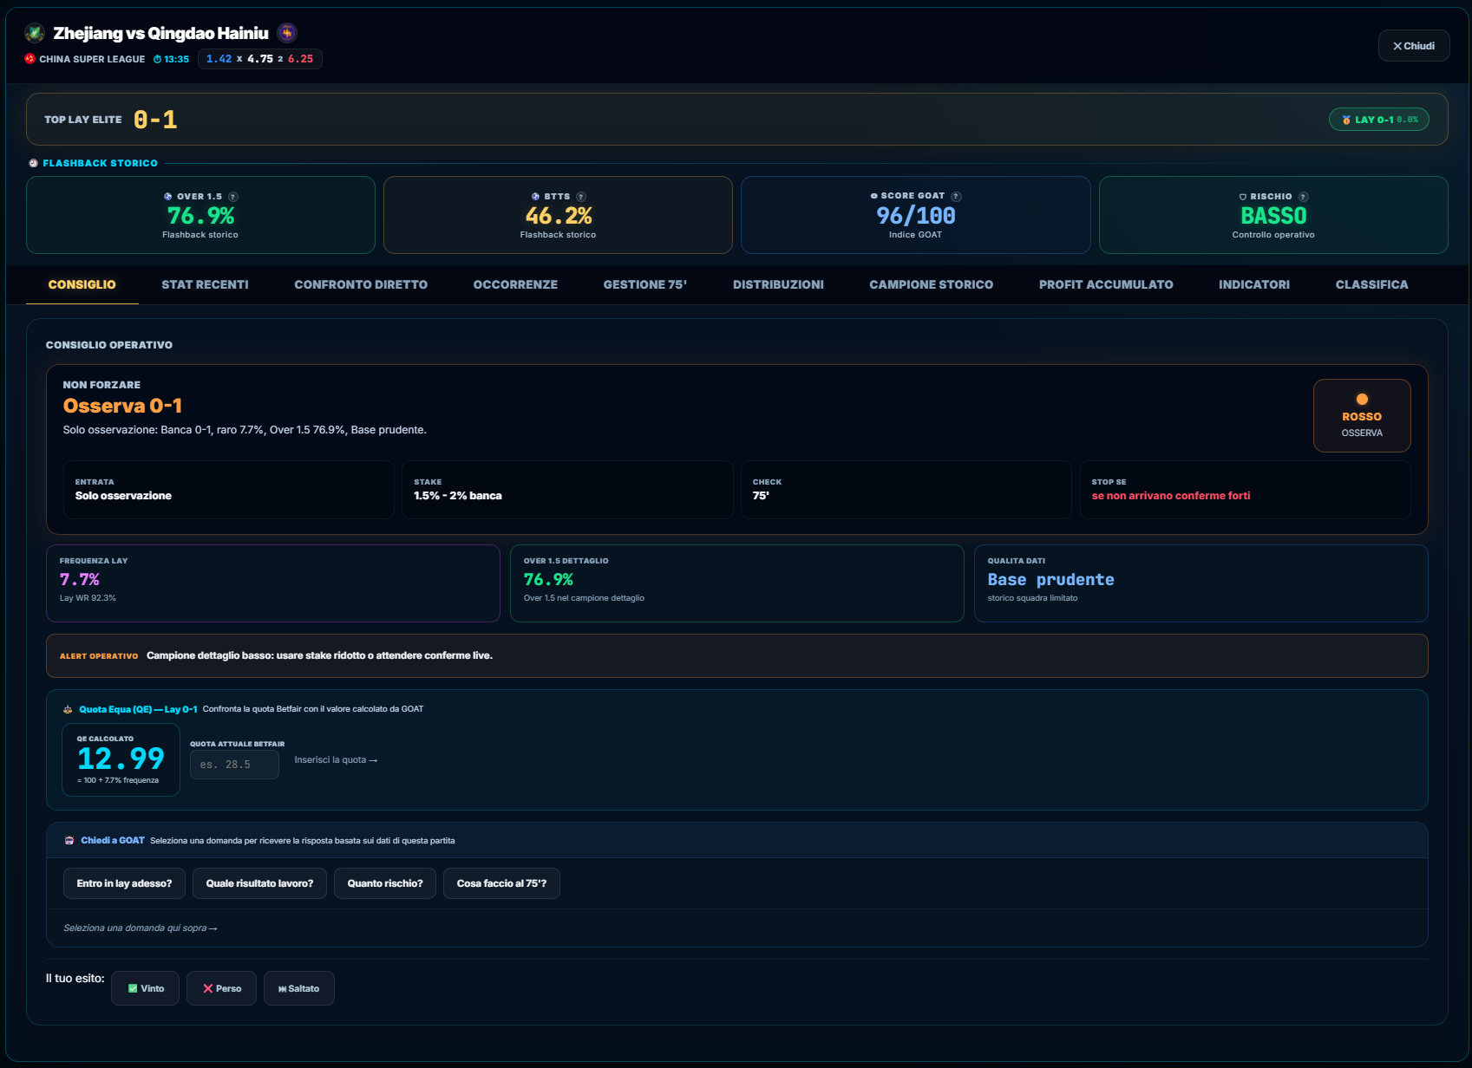Mark outcome as Saltato
Screen dimensions: 1472x1068
pos(299,988)
